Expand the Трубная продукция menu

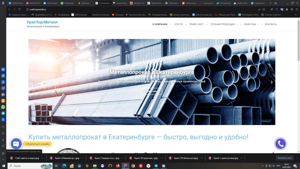[x=224, y=24]
